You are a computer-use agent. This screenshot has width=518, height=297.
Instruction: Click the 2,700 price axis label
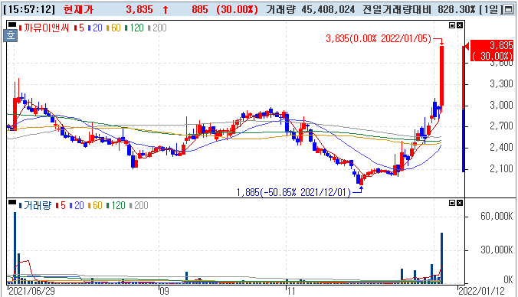501,126
